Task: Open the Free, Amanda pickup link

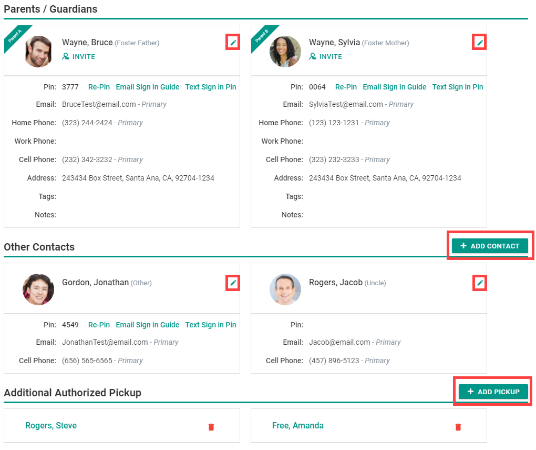Action: pos(298,425)
